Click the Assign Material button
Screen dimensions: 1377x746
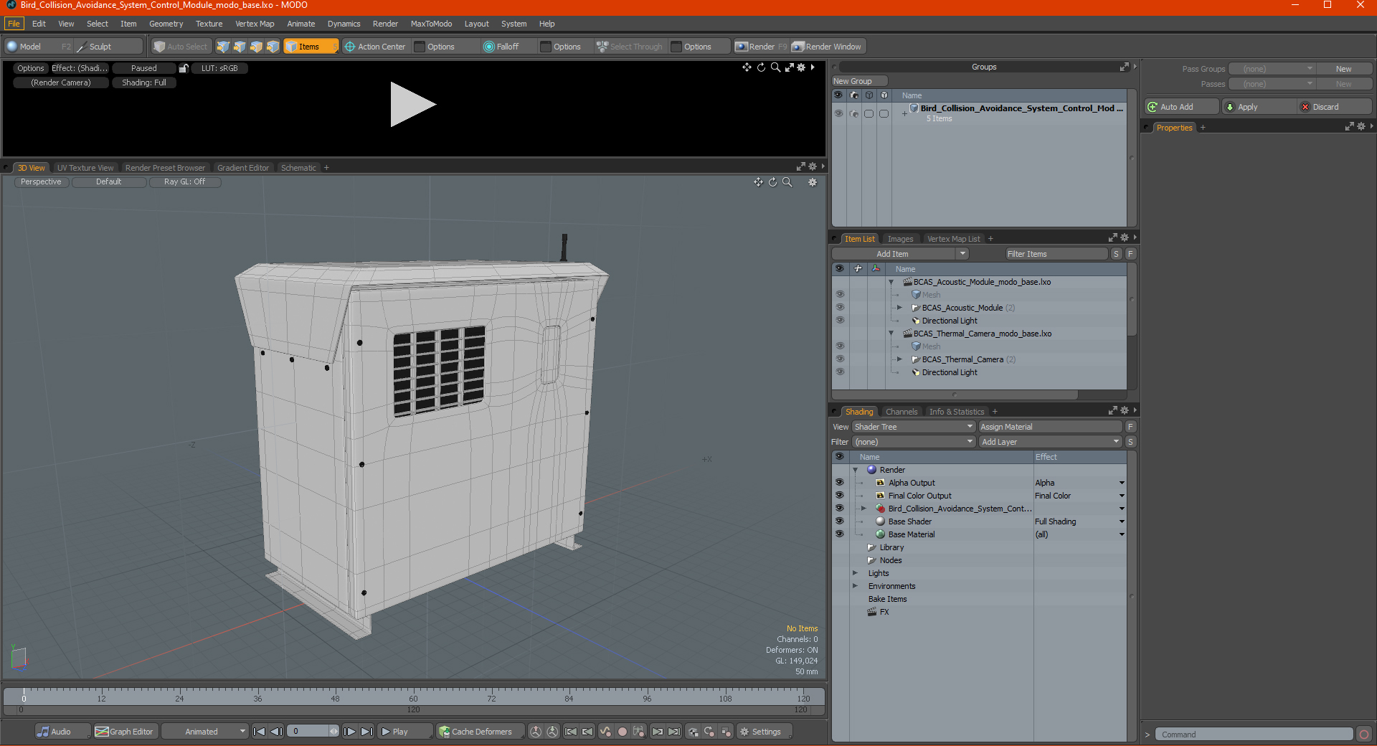1050,427
